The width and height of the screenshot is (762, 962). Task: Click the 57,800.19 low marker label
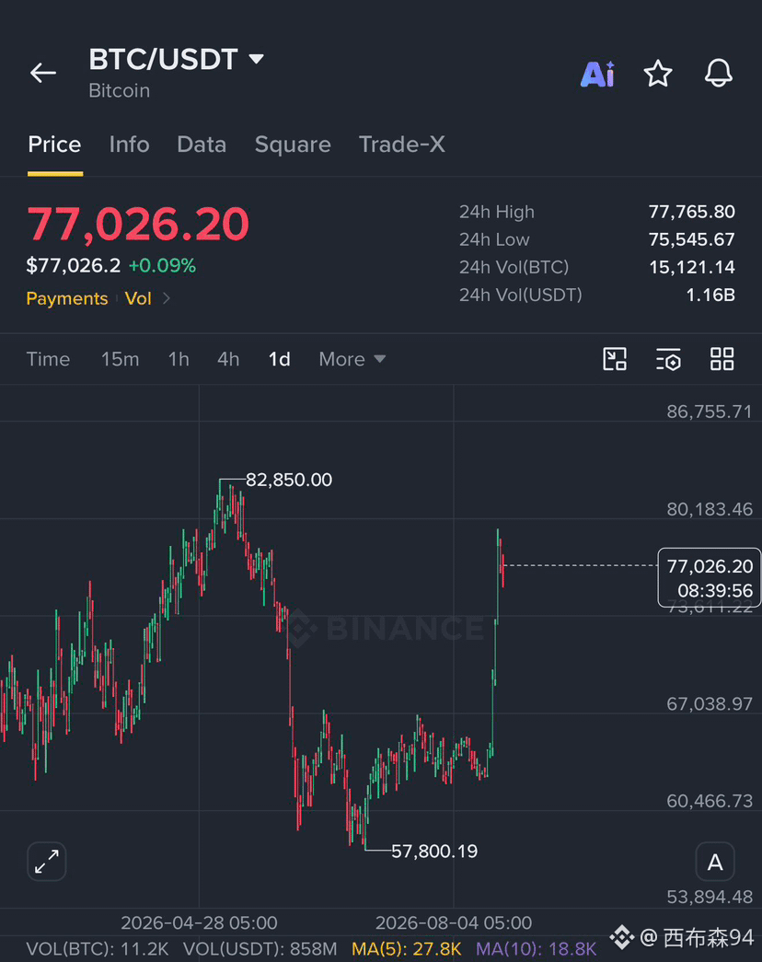(x=434, y=851)
